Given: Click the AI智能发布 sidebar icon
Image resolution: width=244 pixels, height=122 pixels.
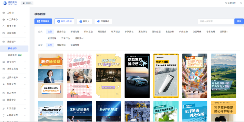Looking at the screenshot, I should pyautogui.click(x=4, y=115).
